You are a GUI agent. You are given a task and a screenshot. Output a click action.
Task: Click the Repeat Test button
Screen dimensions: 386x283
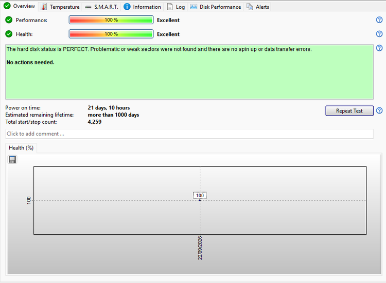pyautogui.click(x=349, y=111)
